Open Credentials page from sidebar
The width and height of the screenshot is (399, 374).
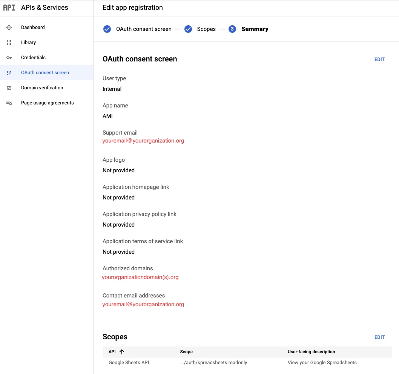[x=33, y=58]
